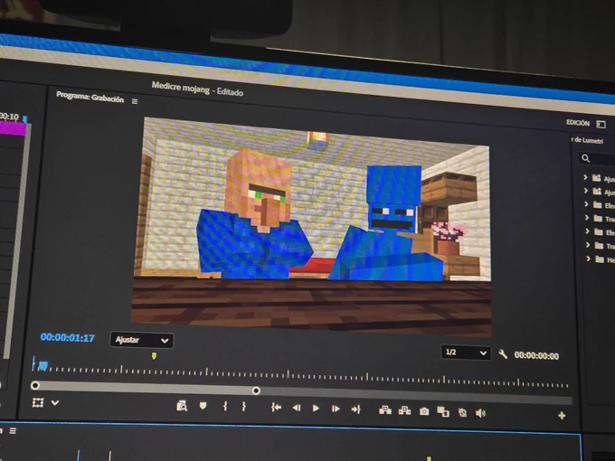Open the Ajustar zoom level dropdown
Viewport: 615px width, 461px height.
[x=142, y=340]
